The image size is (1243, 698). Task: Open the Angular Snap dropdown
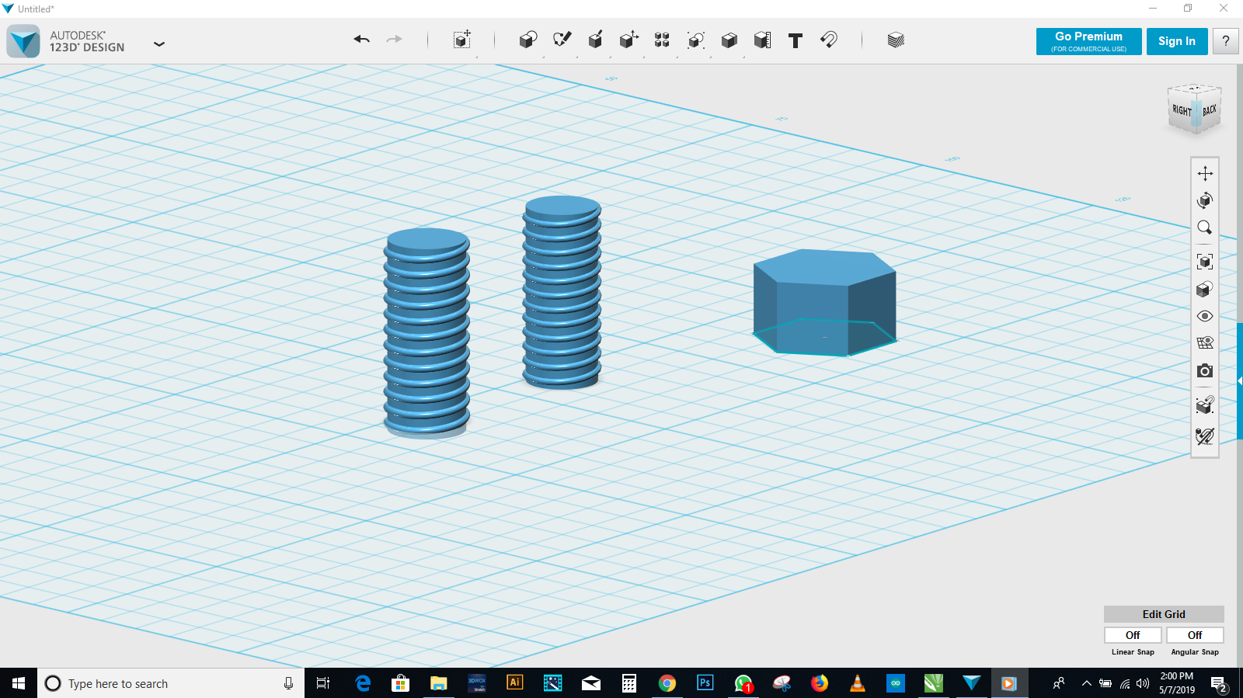click(1195, 635)
